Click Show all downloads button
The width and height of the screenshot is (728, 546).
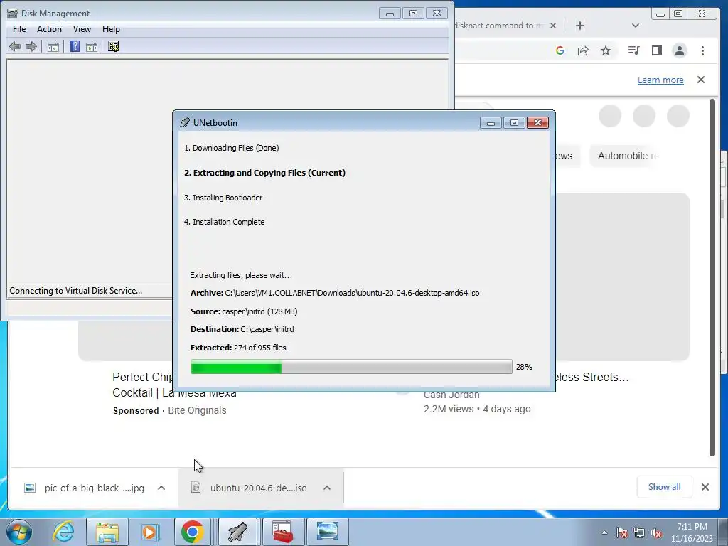click(x=665, y=487)
